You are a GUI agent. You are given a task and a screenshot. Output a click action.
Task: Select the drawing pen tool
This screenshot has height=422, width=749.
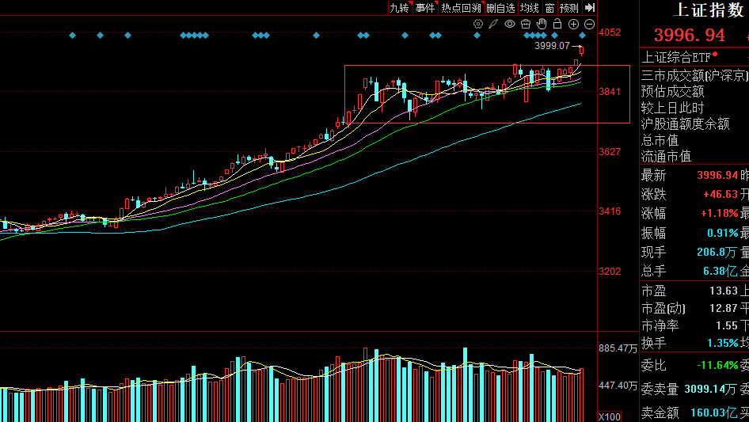(493, 24)
